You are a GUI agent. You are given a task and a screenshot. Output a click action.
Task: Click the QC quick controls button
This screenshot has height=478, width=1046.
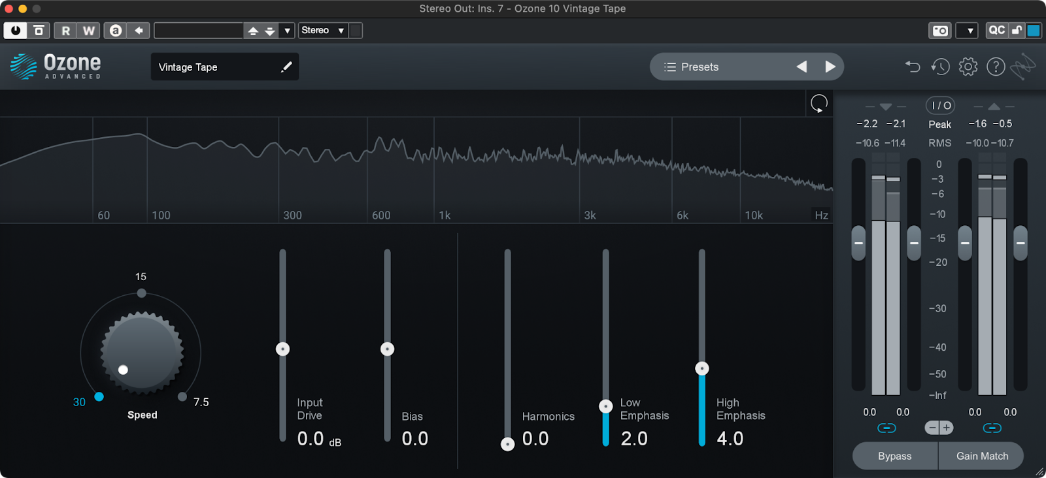tap(997, 30)
